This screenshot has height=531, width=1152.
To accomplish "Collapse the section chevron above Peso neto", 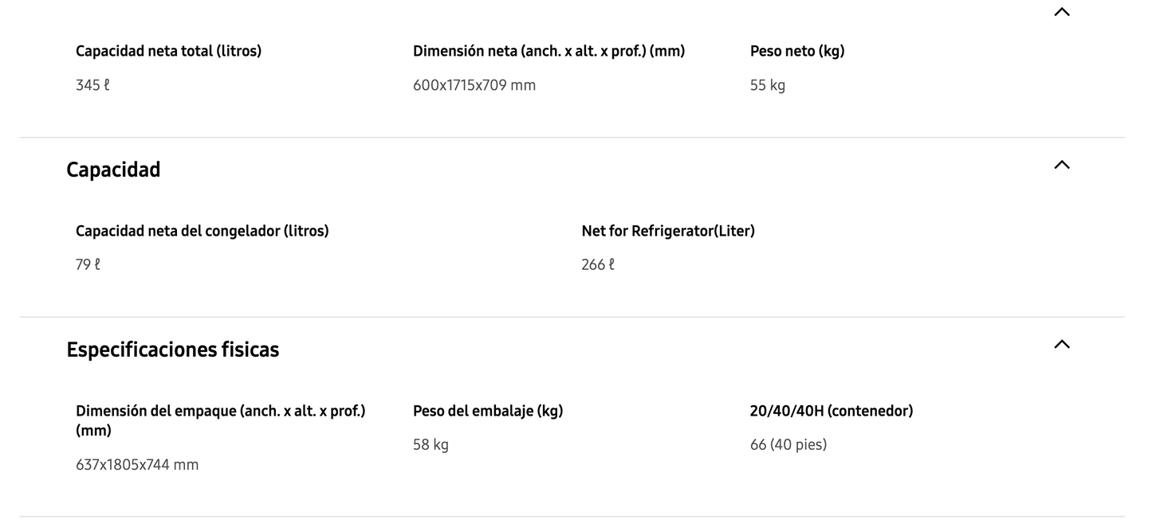I will [1061, 12].
